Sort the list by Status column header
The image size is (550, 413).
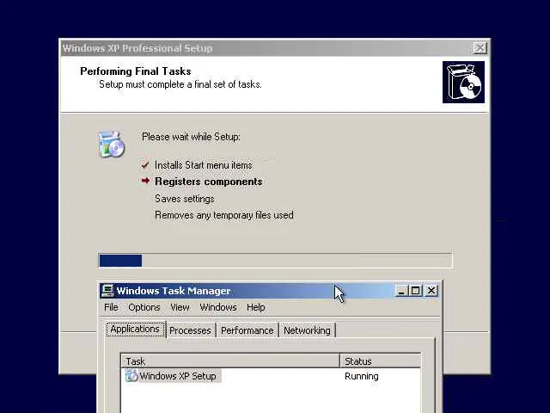(x=380, y=361)
